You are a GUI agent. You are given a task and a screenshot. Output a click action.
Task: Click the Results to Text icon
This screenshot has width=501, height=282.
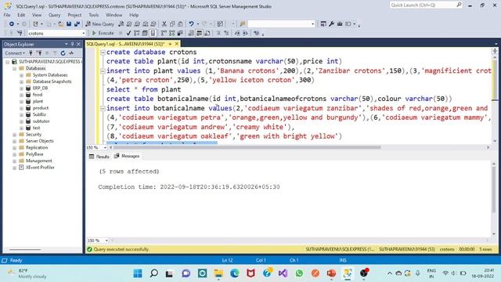point(191,33)
